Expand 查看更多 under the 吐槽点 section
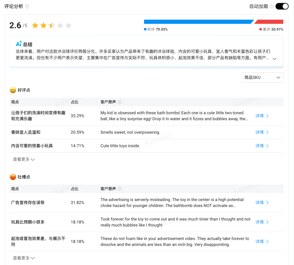Screen dimensions: 294x265 click(x=23, y=258)
